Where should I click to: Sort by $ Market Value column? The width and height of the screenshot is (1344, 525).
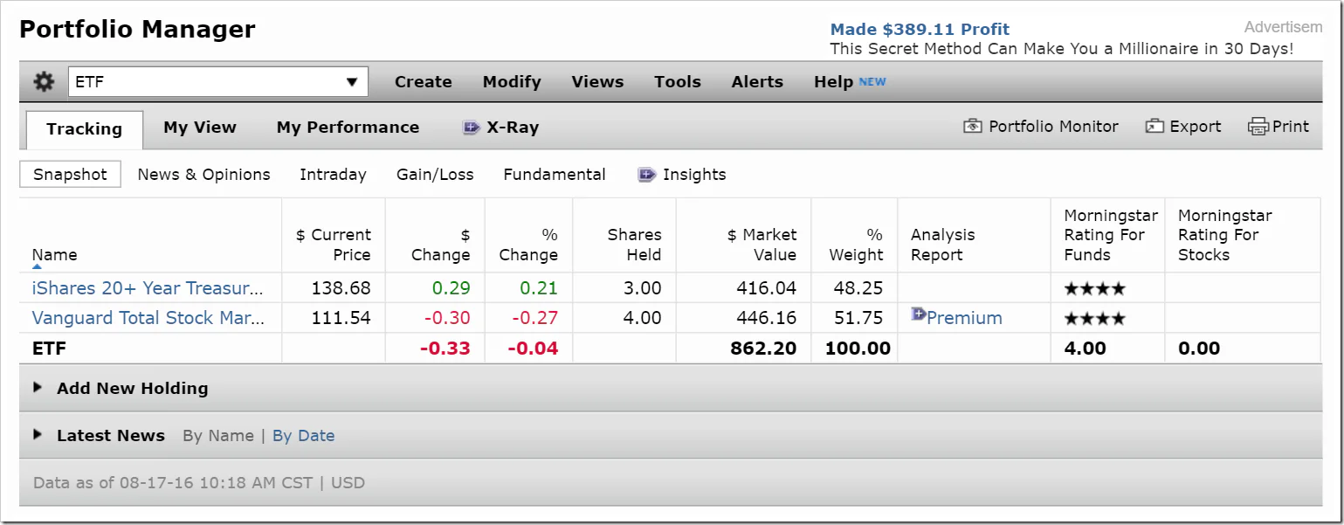pyautogui.click(x=762, y=245)
